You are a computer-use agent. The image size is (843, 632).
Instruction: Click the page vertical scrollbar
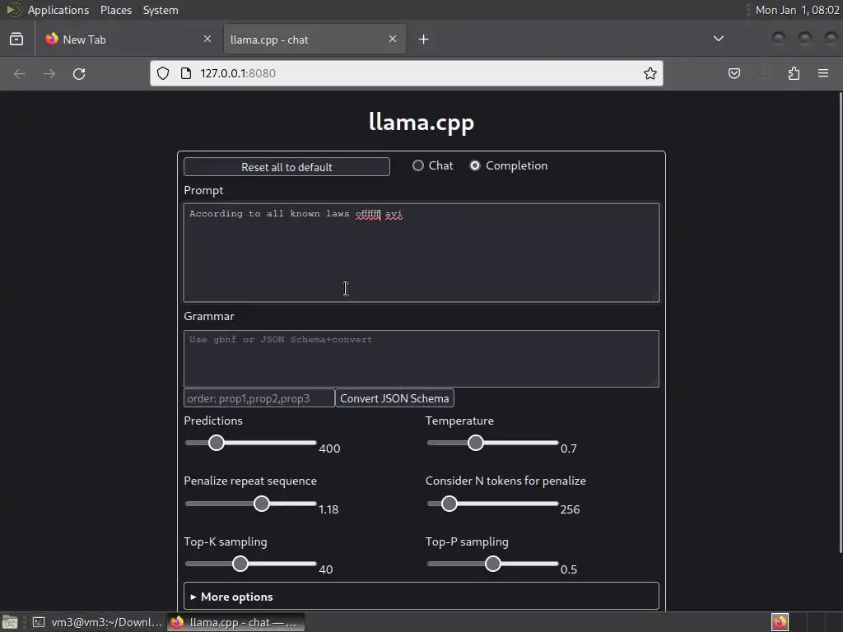(840, 323)
